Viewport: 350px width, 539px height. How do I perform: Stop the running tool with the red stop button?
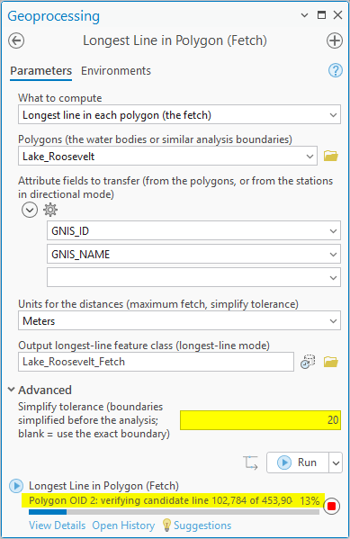pyautogui.click(x=331, y=506)
